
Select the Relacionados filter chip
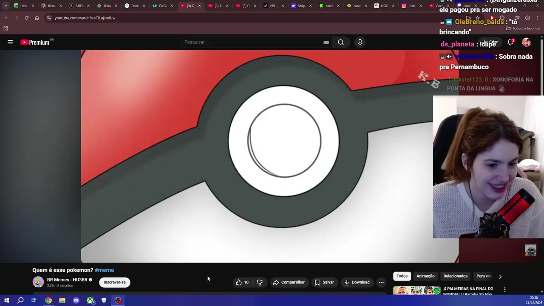[x=455, y=276]
